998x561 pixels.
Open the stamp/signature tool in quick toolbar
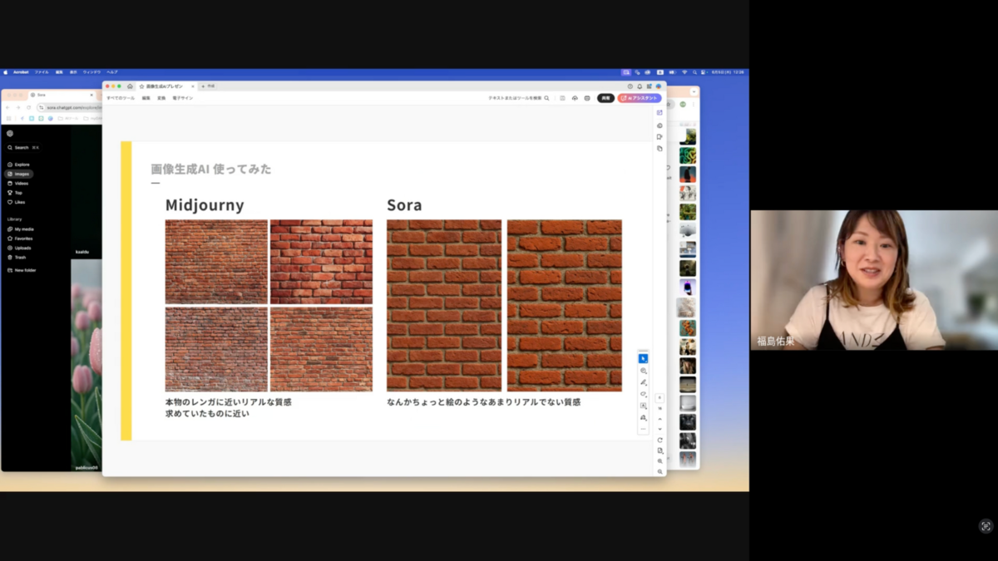click(643, 417)
